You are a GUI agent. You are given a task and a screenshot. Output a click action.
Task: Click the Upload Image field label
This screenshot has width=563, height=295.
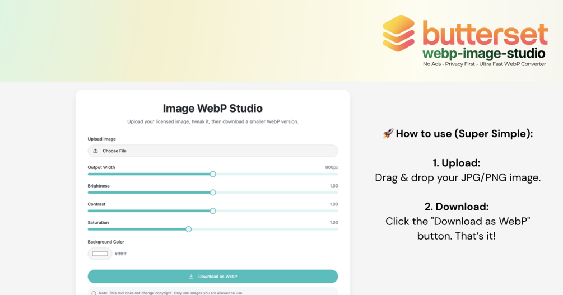click(x=101, y=139)
